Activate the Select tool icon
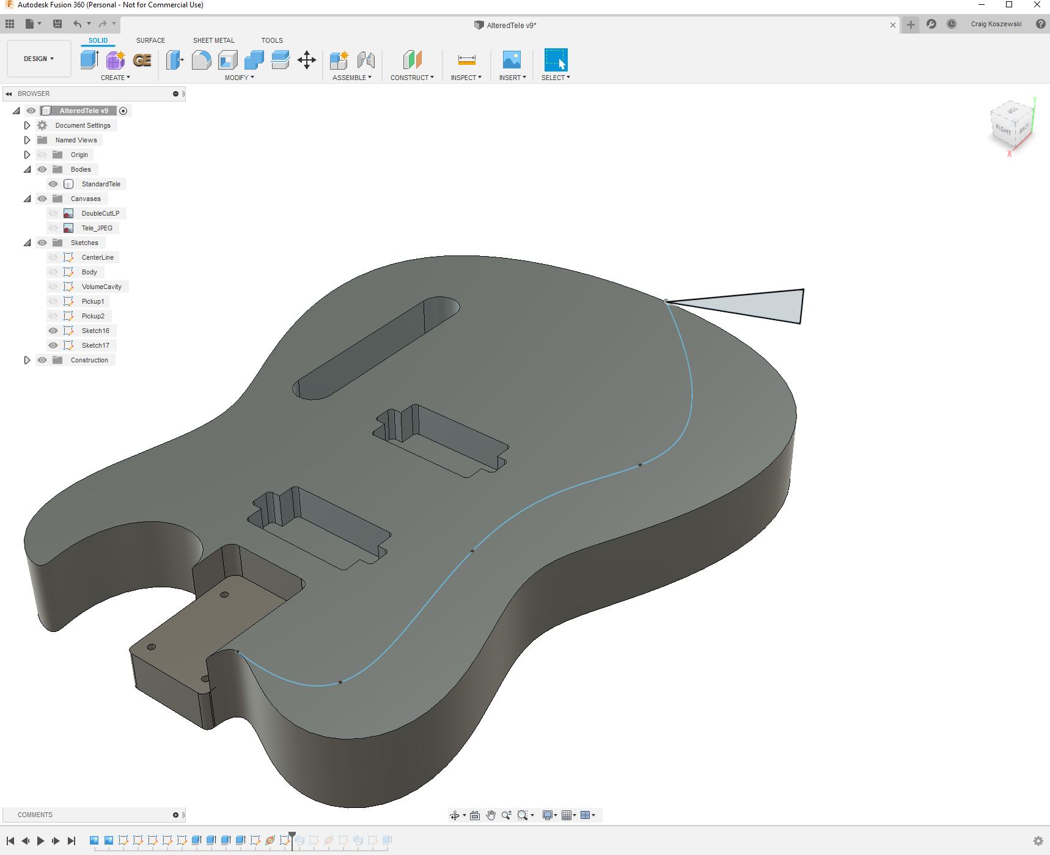The height and width of the screenshot is (855, 1050). click(556, 59)
